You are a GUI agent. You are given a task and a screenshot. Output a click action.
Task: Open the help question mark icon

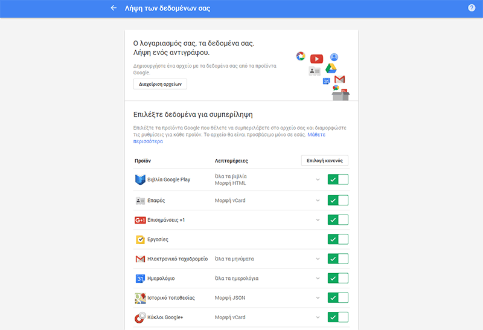[472, 8]
